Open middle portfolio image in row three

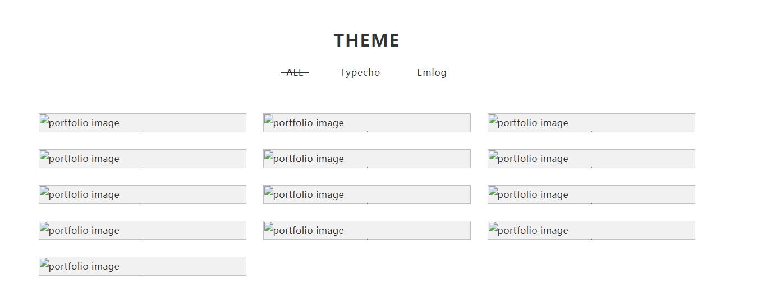(367, 194)
